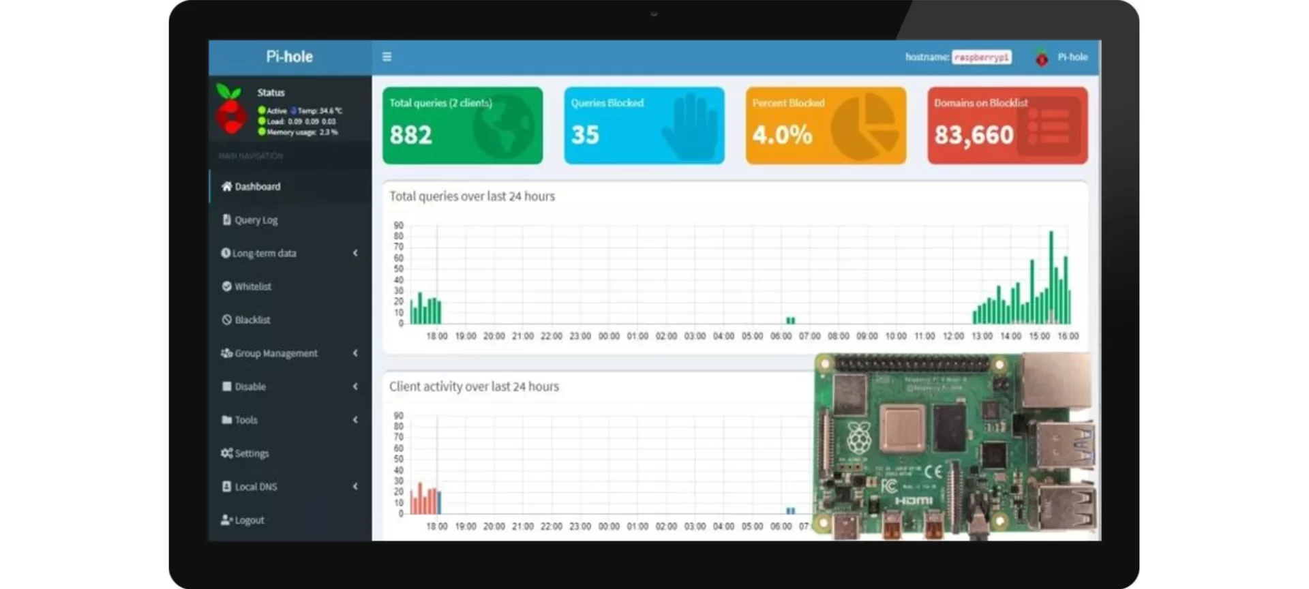1309x589 pixels.
Task: Expand the Local DNS chevron
Action: coord(355,487)
